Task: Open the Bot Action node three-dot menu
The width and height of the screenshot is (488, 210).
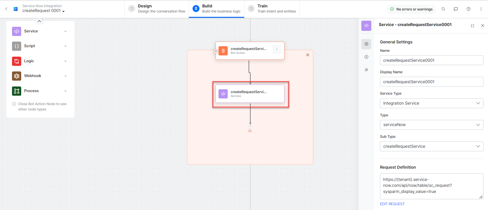Action: pos(277,49)
